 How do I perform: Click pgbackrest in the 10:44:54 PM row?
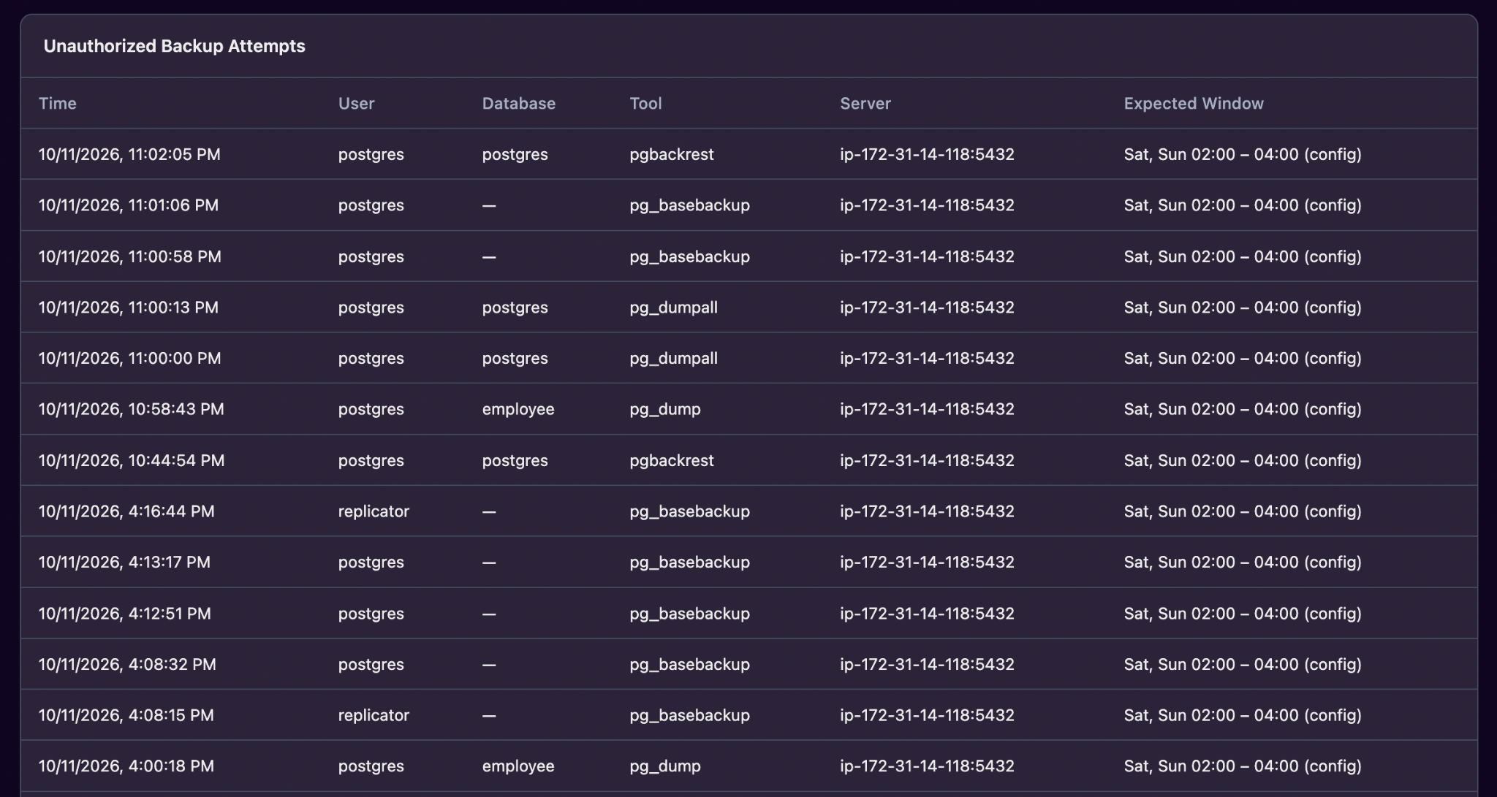(672, 460)
